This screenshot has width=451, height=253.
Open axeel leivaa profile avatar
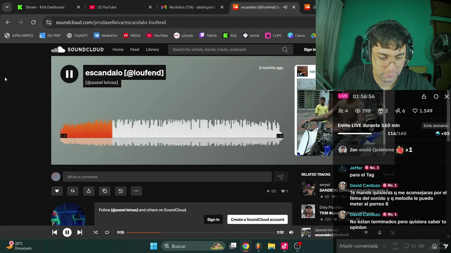68,214
